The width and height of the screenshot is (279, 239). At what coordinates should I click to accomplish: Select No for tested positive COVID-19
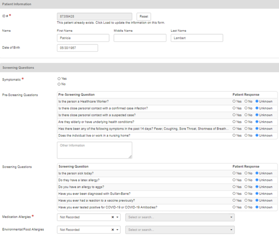click(x=246, y=207)
